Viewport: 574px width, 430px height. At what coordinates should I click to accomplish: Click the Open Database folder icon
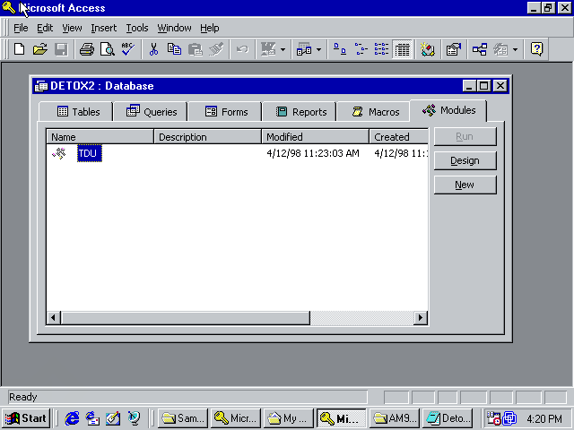click(40, 49)
